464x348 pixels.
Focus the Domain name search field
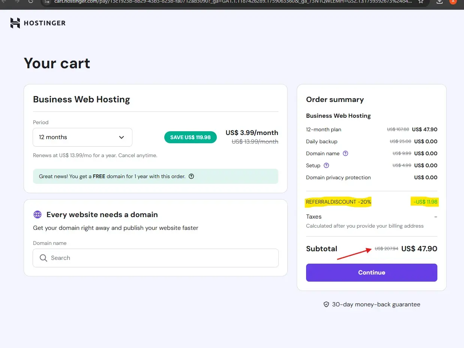(161, 258)
